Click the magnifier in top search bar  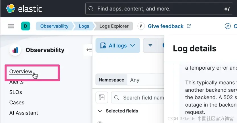91,9
